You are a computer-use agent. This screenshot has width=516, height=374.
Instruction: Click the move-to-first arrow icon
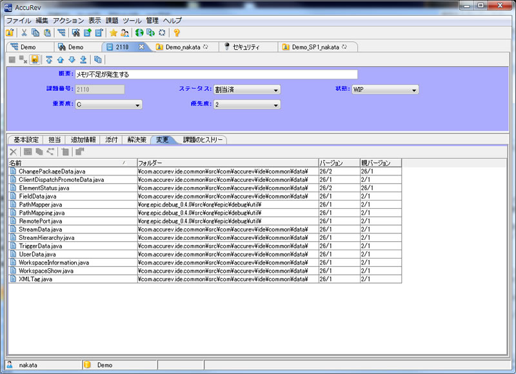(49, 59)
